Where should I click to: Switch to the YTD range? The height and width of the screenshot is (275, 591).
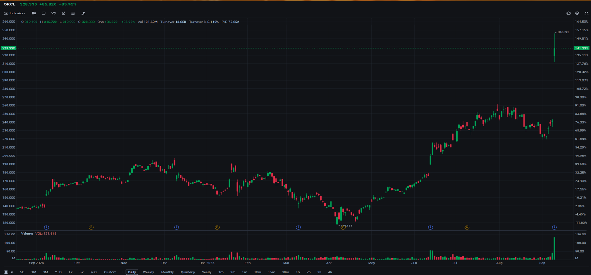tap(58, 272)
